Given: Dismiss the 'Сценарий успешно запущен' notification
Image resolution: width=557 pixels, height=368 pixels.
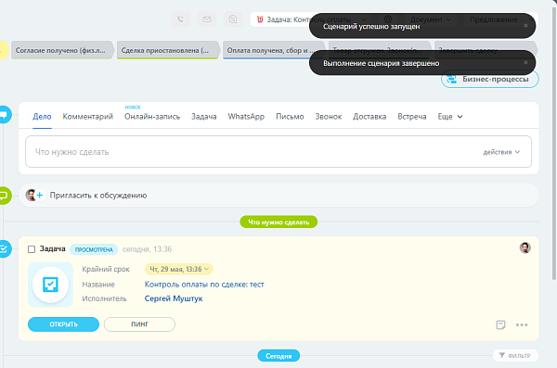Looking at the screenshot, I should 525,26.
